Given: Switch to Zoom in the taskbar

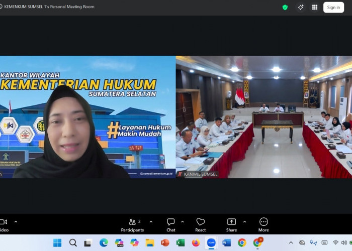Looking at the screenshot, I should 211,242.
